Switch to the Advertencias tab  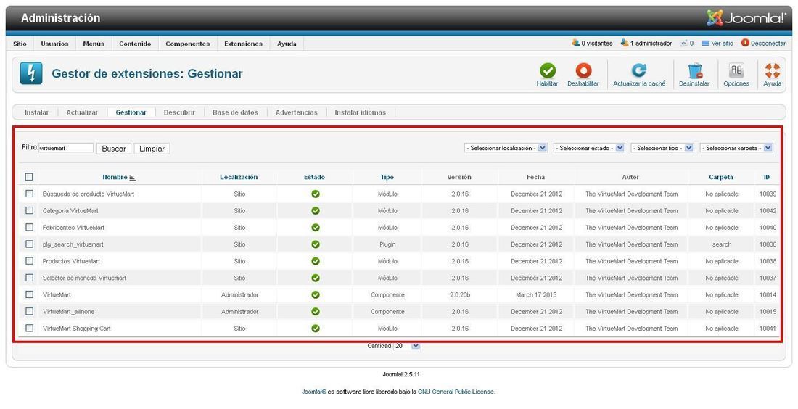pos(296,112)
